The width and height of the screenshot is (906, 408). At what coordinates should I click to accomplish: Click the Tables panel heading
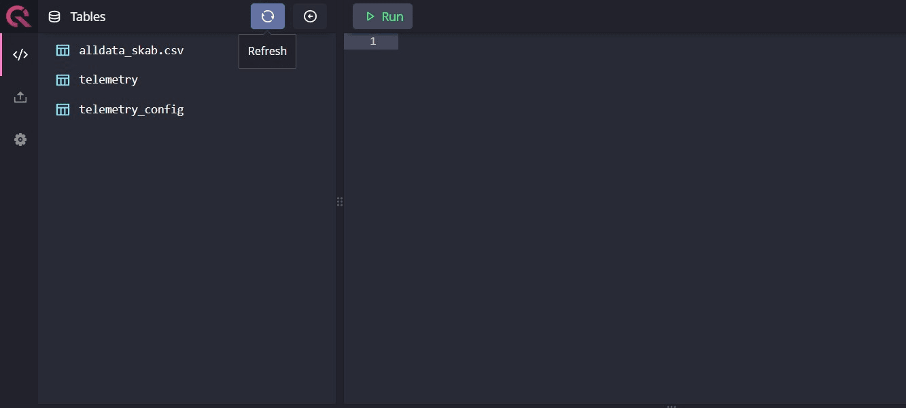(x=88, y=17)
